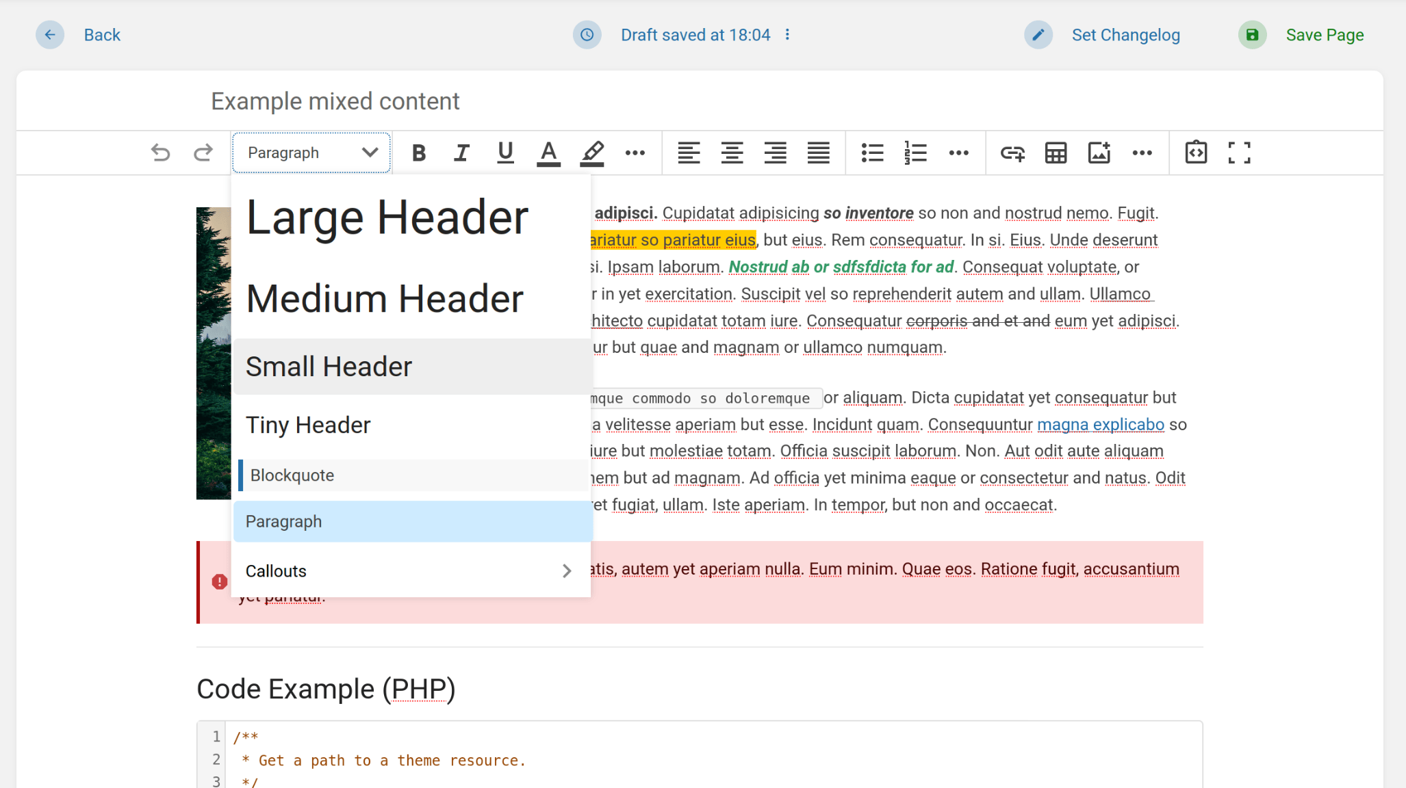The height and width of the screenshot is (788, 1406).
Task: Create a bullet list
Action: coord(872,153)
